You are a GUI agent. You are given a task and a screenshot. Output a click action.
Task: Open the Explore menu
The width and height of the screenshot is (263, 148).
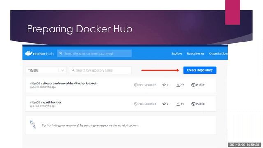[177, 53]
